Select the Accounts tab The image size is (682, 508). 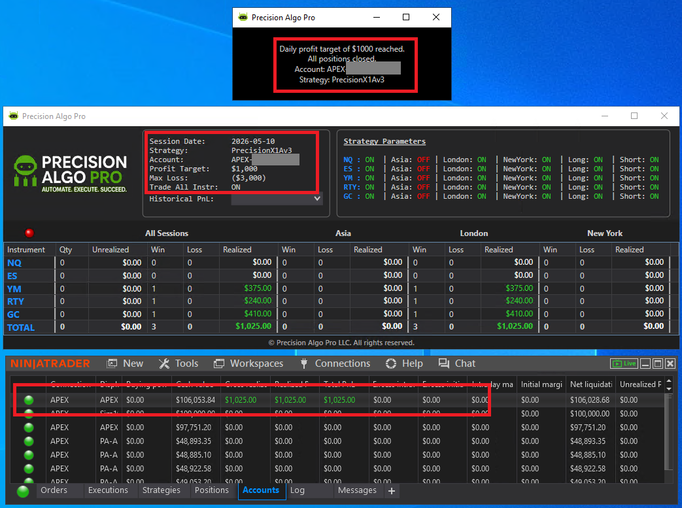(x=261, y=490)
